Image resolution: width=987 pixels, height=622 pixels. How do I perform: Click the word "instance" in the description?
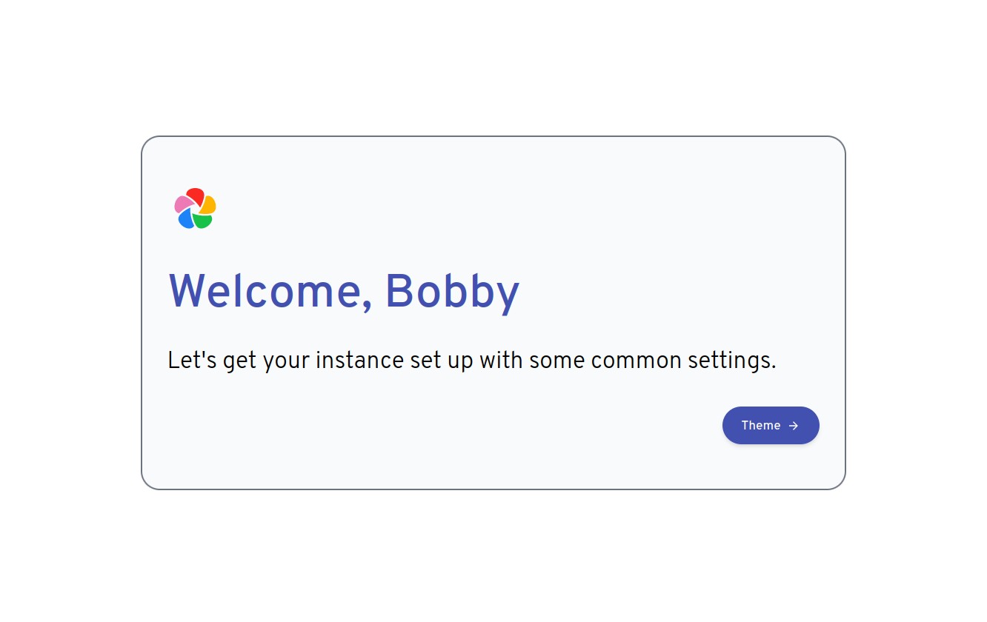pyautogui.click(x=360, y=361)
